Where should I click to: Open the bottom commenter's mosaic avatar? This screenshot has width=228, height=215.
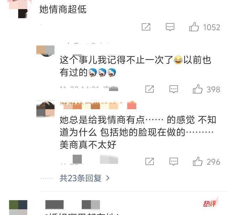coord(18,208)
